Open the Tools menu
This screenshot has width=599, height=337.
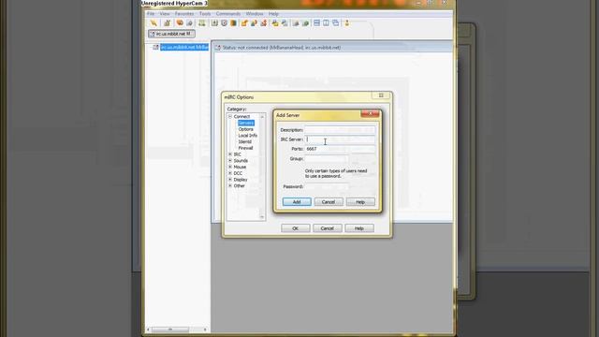(205, 14)
